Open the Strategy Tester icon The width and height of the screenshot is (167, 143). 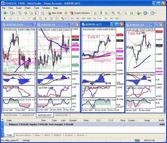coord(42,13)
